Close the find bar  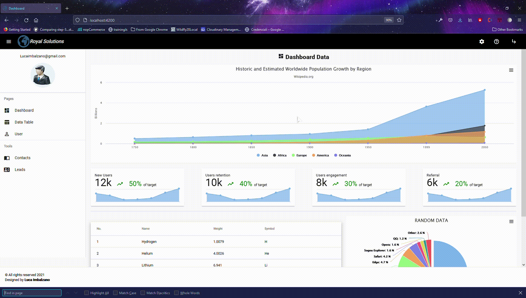click(521, 293)
